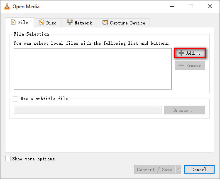Click the File tab play-document icon

(x=13, y=22)
